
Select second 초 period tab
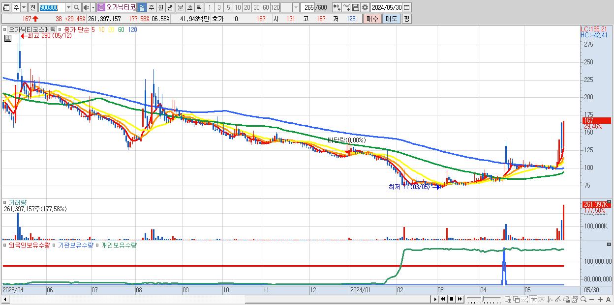click(189, 7)
